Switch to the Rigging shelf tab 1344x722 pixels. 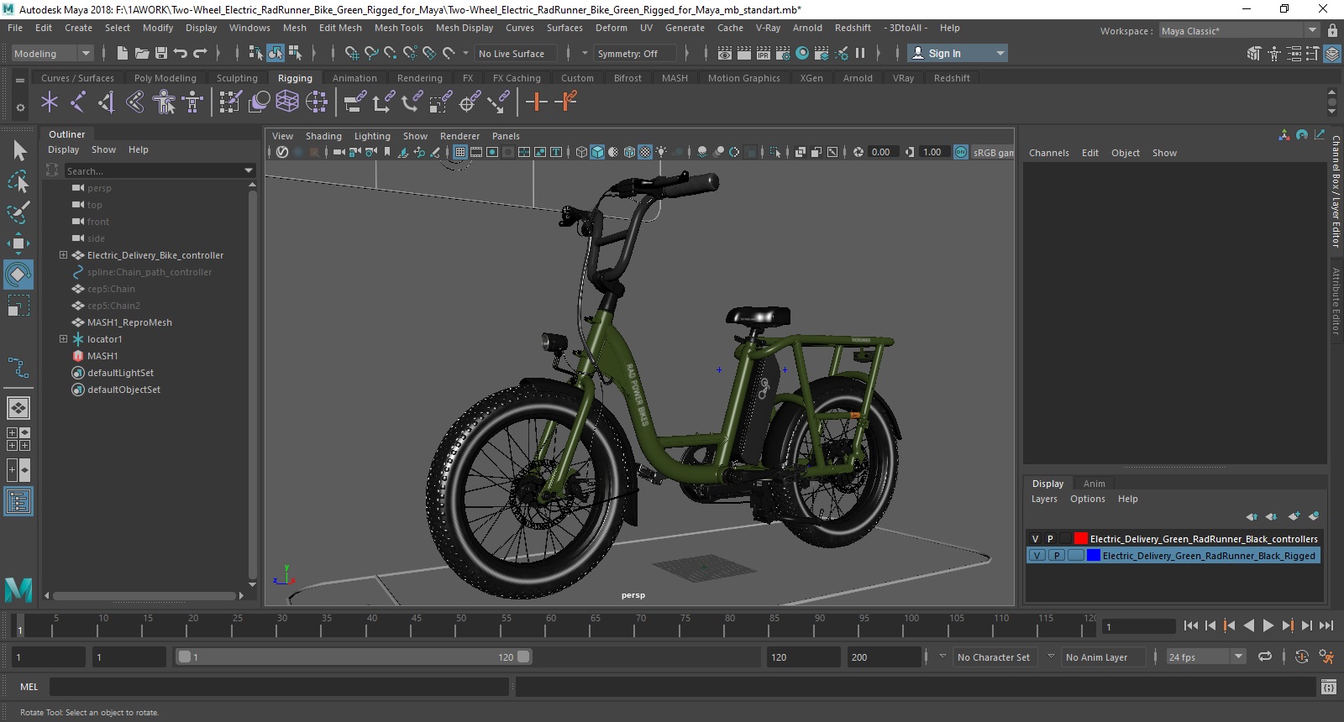295,78
